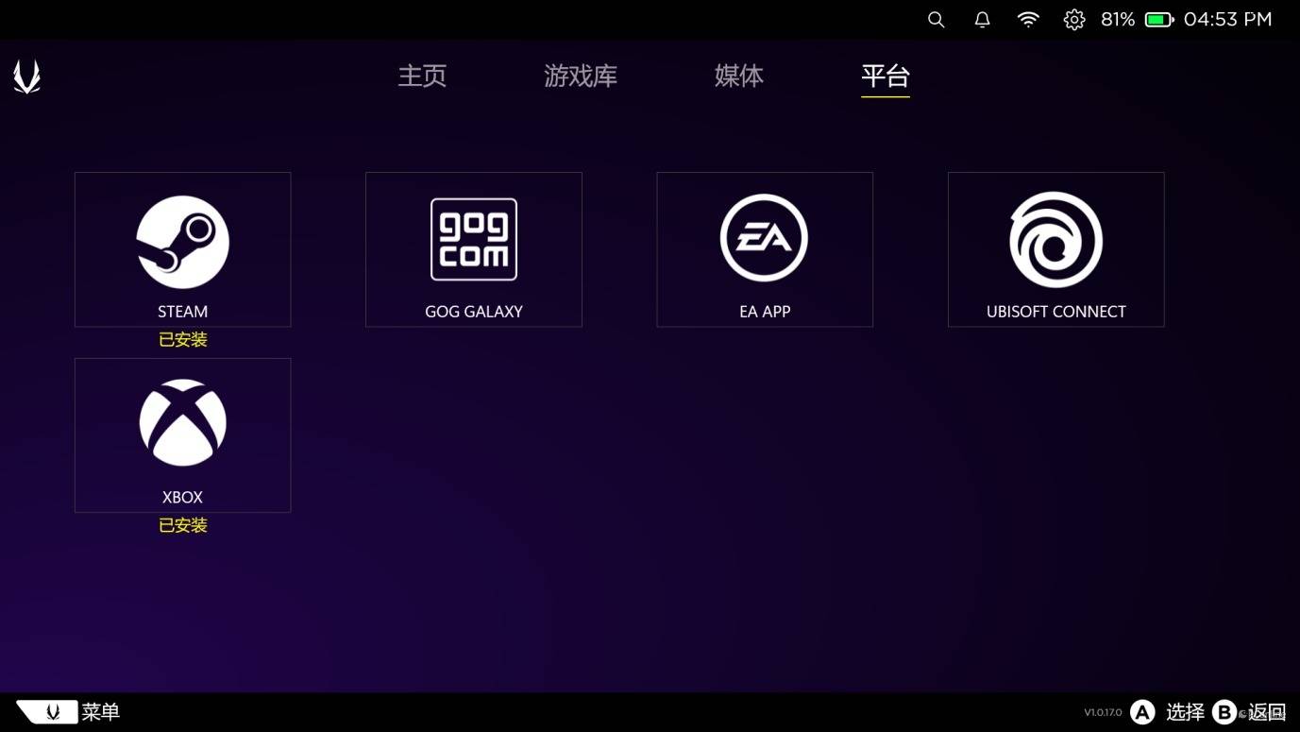1300x732 pixels.
Task: Click the UBISOFT CONNECT label
Action: pos(1055,312)
